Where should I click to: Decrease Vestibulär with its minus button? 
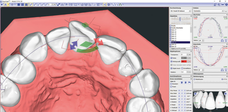point(182,107)
